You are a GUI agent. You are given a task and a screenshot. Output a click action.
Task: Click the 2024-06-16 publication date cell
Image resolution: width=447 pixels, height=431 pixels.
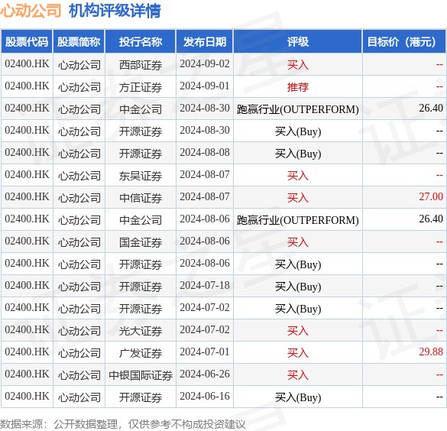click(205, 397)
